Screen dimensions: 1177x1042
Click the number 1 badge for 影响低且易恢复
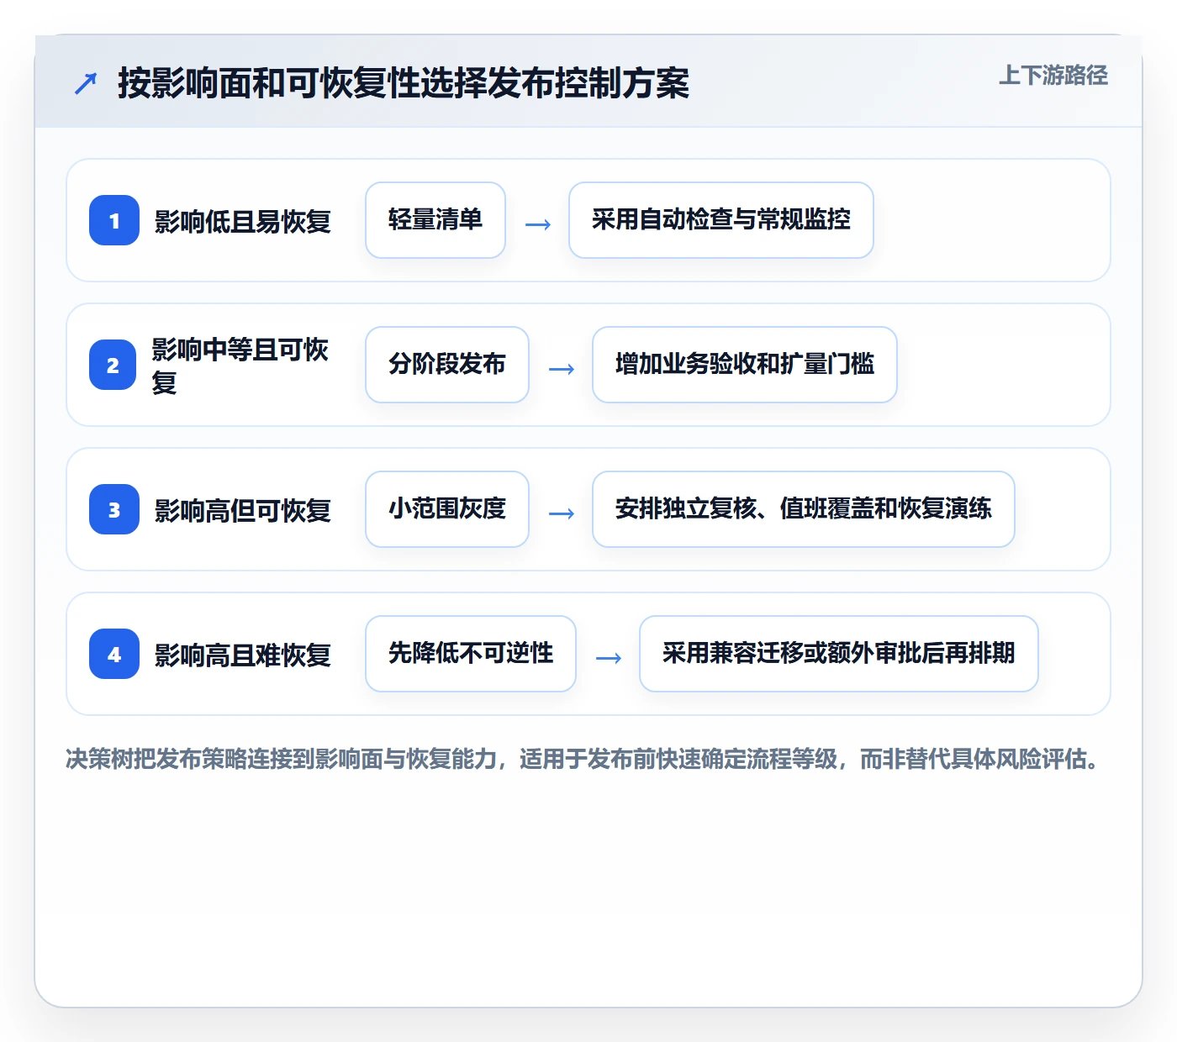pyautogui.click(x=114, y=220)
